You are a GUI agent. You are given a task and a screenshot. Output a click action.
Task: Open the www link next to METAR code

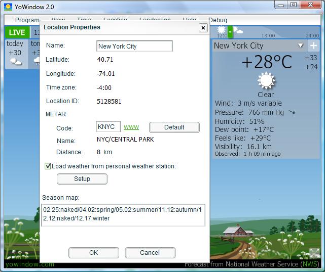[131, 127]
